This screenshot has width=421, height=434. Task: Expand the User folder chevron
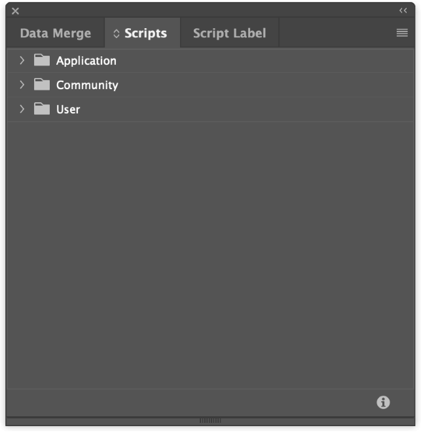(x=22, y=109)
